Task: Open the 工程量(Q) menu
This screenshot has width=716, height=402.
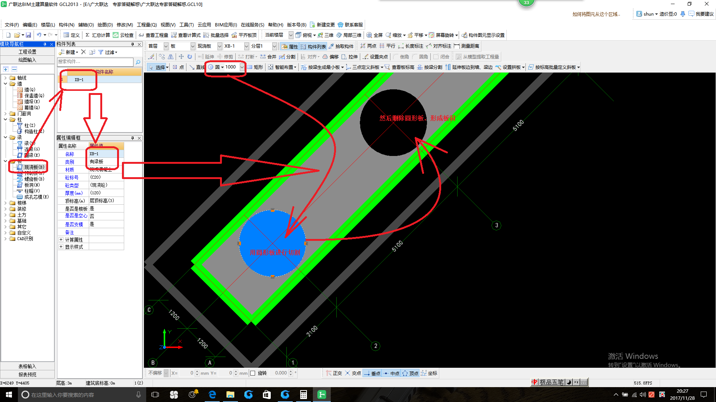Action: (147, 25)
